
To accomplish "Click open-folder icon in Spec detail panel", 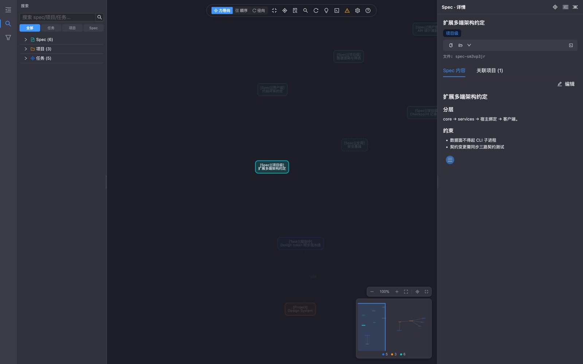I will pyautogui.click(x=460, y=45).
